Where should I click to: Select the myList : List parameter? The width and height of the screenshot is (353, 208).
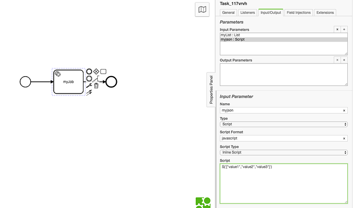tap(284, 35)
